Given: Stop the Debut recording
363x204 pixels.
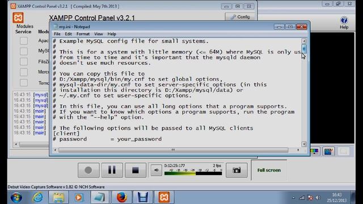Looking at the screenshot, I should [136, 170].
